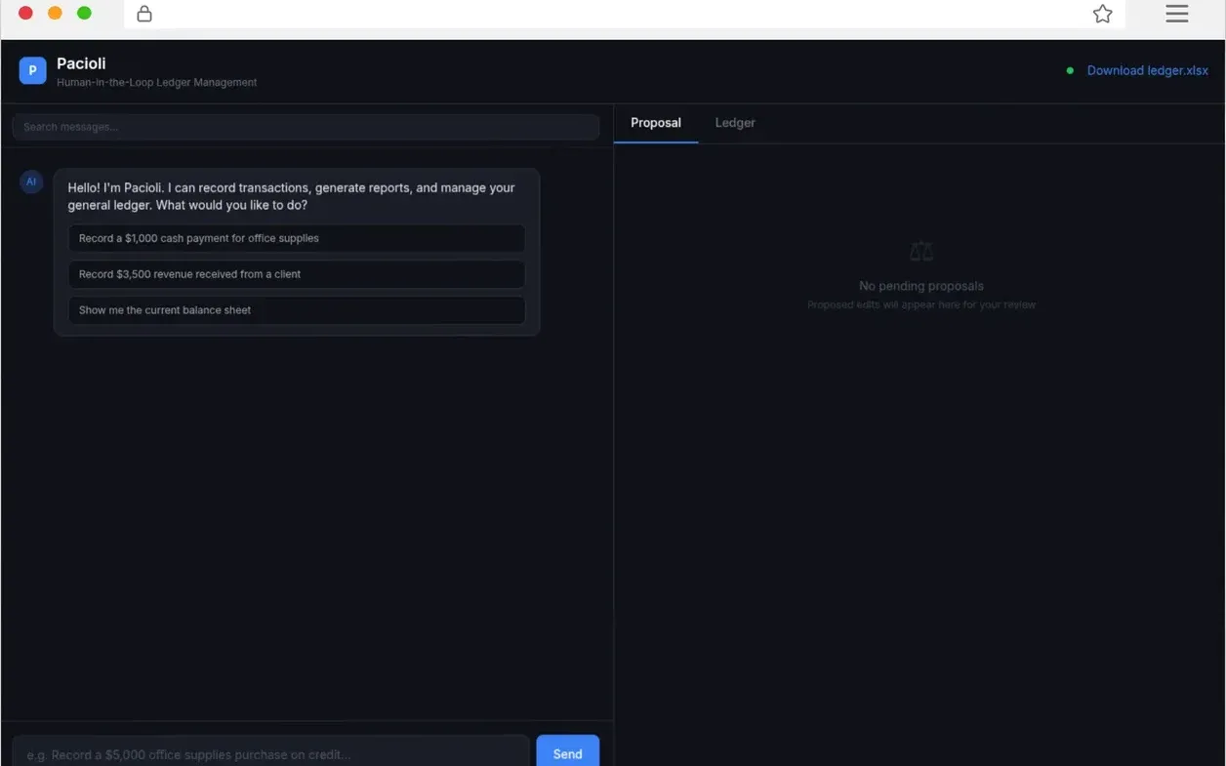Screen dimensions: 1226x766
Task: Focus the chat message input box
Action: coord(270,751)
